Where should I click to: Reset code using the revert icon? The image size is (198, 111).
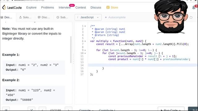(191, 17)
